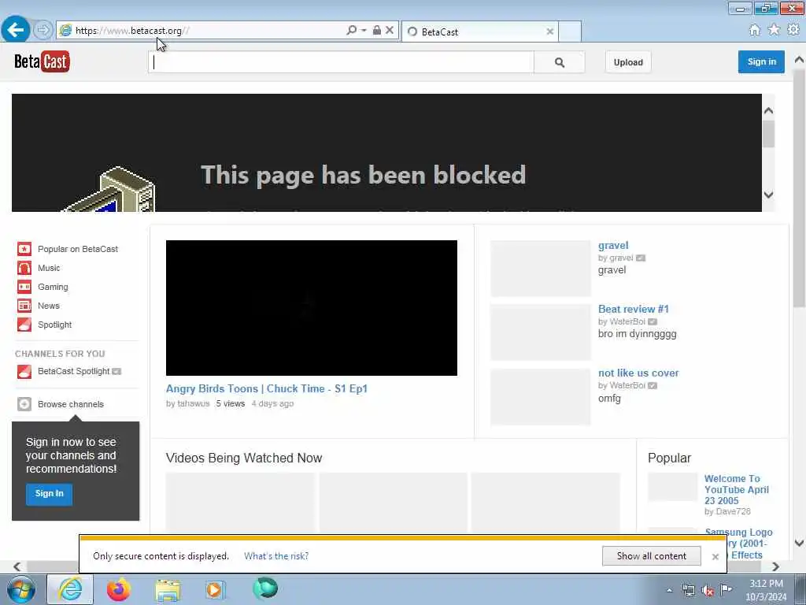Click the Beat review #1 thumbnail
The width and height of the screenshot is (806, 605).
coord(541,332)
